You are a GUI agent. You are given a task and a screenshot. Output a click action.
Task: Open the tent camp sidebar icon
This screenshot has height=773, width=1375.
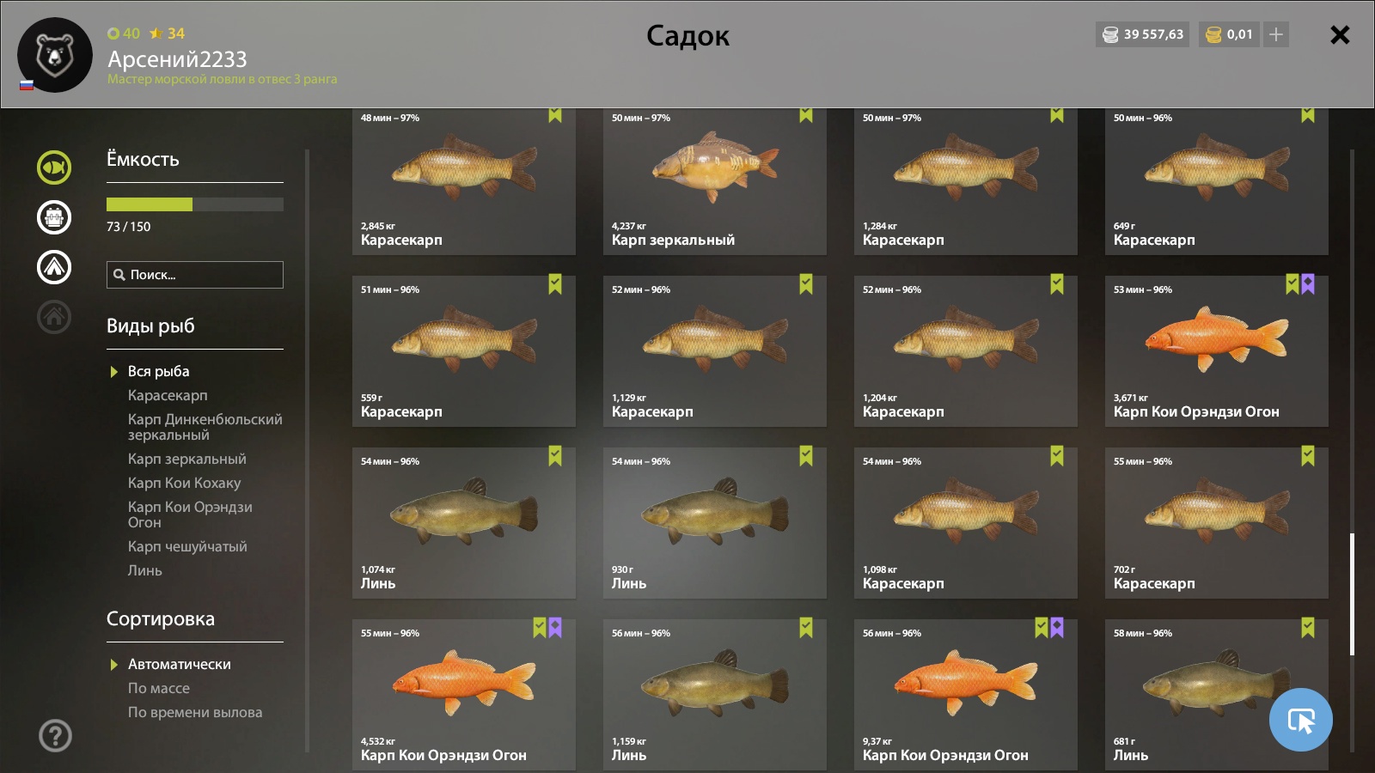pos(54,267)
